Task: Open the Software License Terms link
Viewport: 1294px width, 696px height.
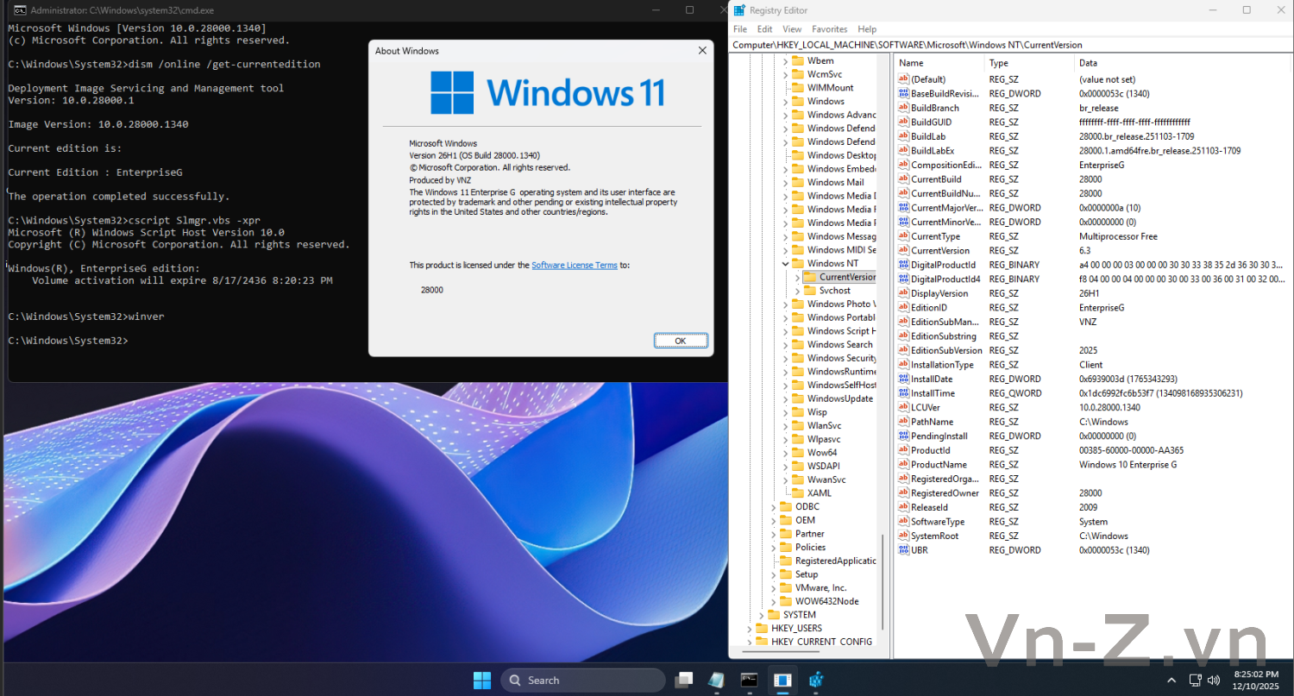Action: click(x=574, y=266)
